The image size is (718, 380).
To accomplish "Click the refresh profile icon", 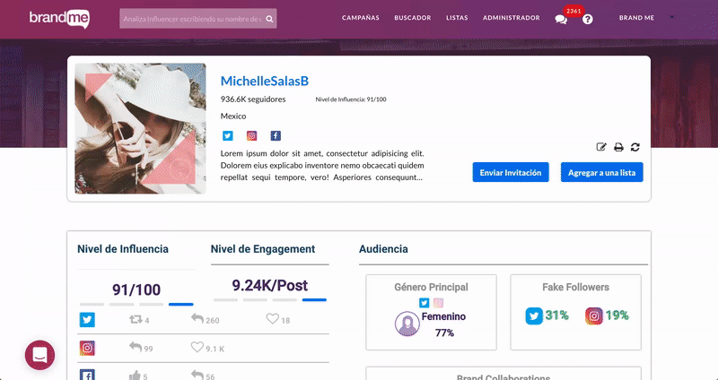I will click(635, 147).
